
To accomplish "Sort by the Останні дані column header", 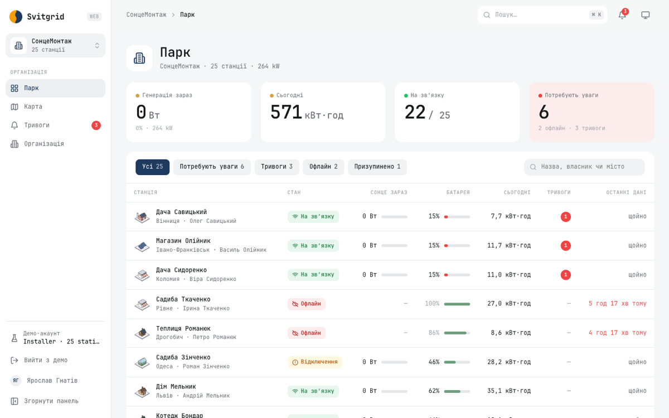I will click(626, 193).
